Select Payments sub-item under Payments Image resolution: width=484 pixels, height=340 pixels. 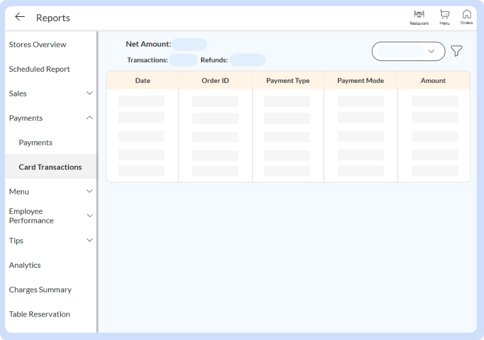tap(35, 143)
